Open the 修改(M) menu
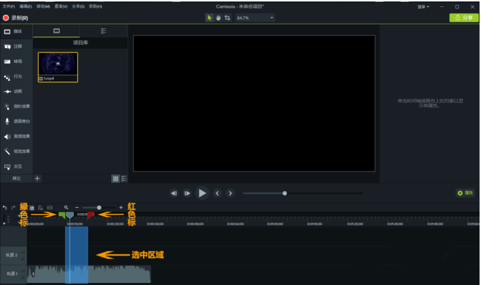 (43, 6)
